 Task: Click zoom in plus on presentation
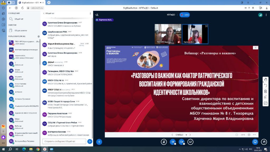pyautogui.click(x=249, y=135)
